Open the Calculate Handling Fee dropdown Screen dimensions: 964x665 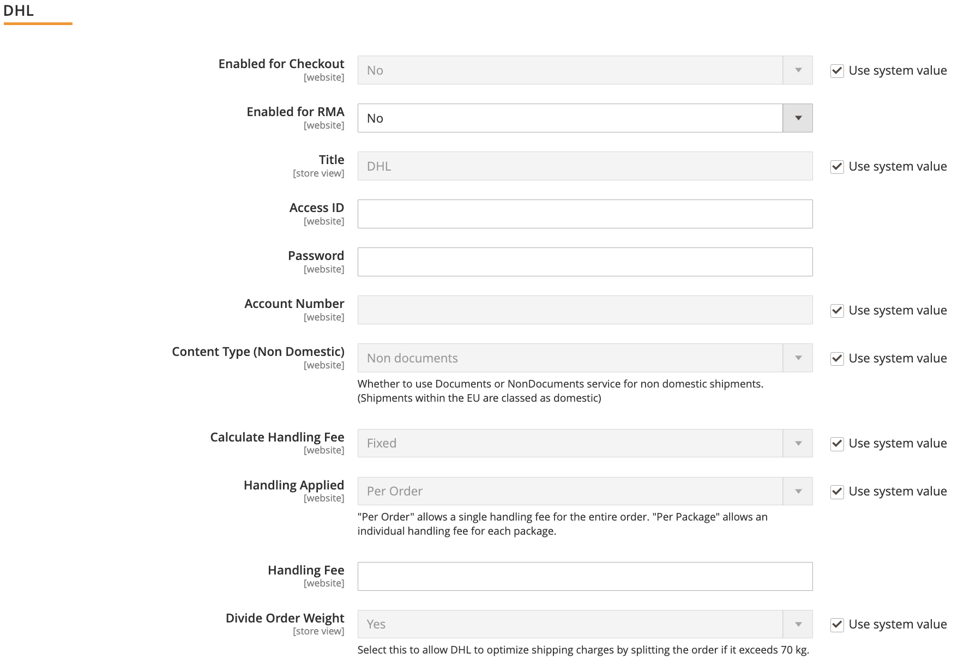coord(797,443)
